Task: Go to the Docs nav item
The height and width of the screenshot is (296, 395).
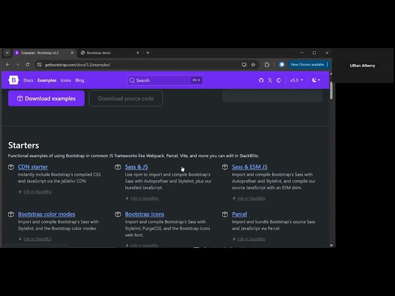Action: pos(28,80)
